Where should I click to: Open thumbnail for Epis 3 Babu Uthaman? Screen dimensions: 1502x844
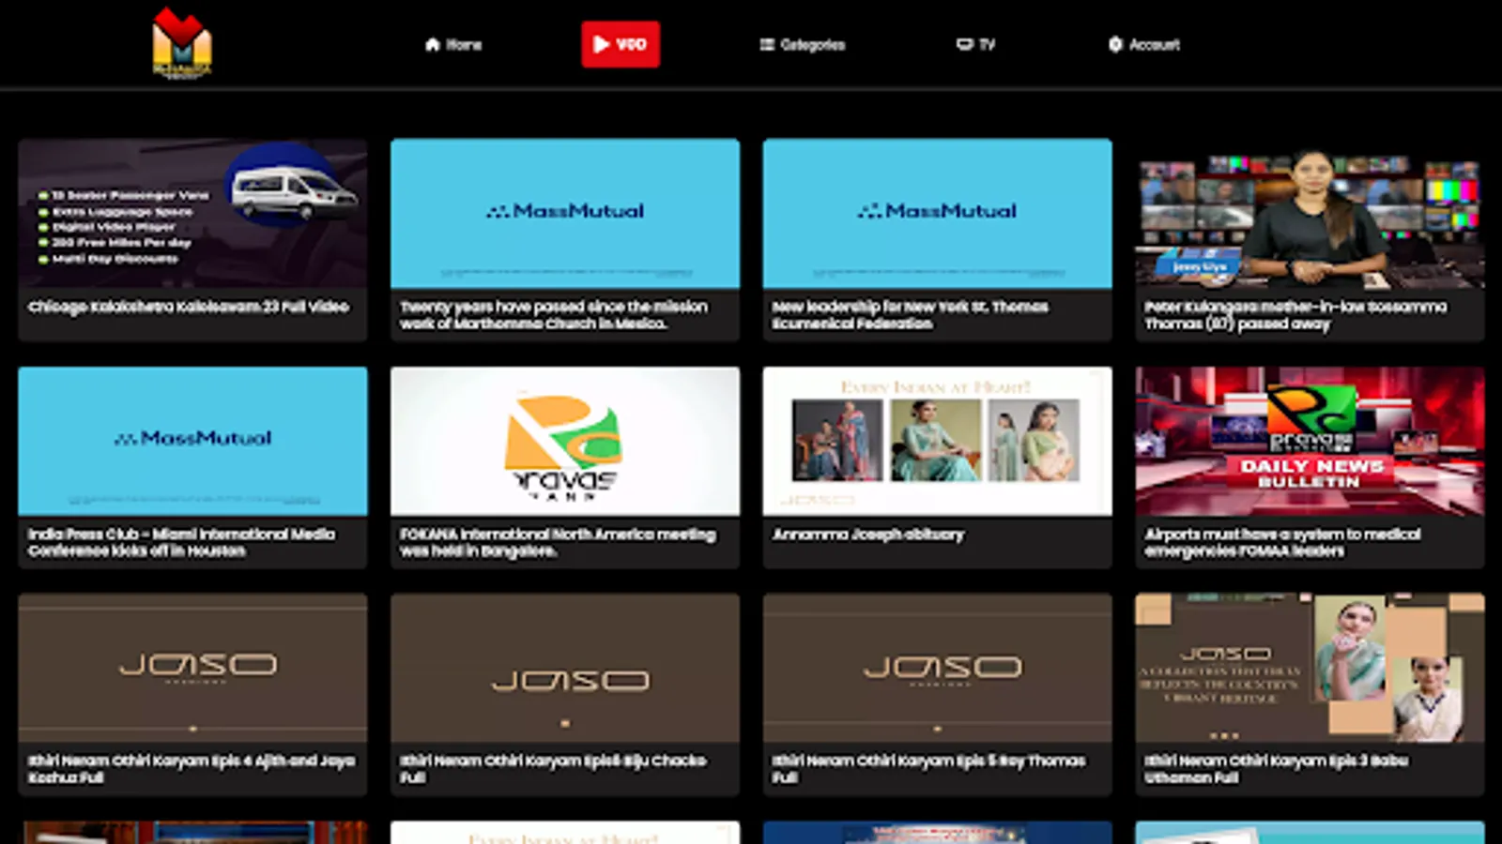click(1310, 668)
